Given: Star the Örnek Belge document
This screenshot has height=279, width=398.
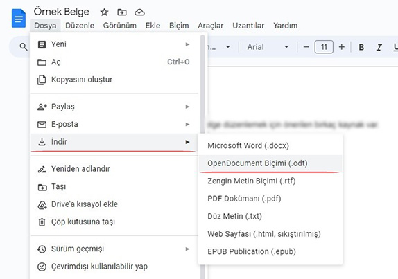Looking at the screenshot, I should point(104,12).
